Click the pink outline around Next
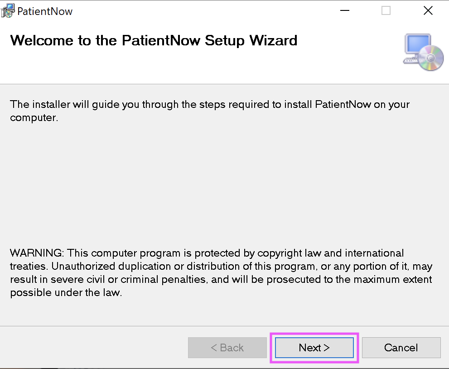This screenshot has width=449, height=369. click(x=314, y=334)
